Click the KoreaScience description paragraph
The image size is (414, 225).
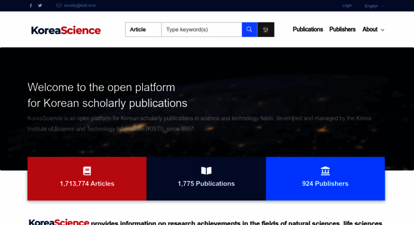coord(199,123)
